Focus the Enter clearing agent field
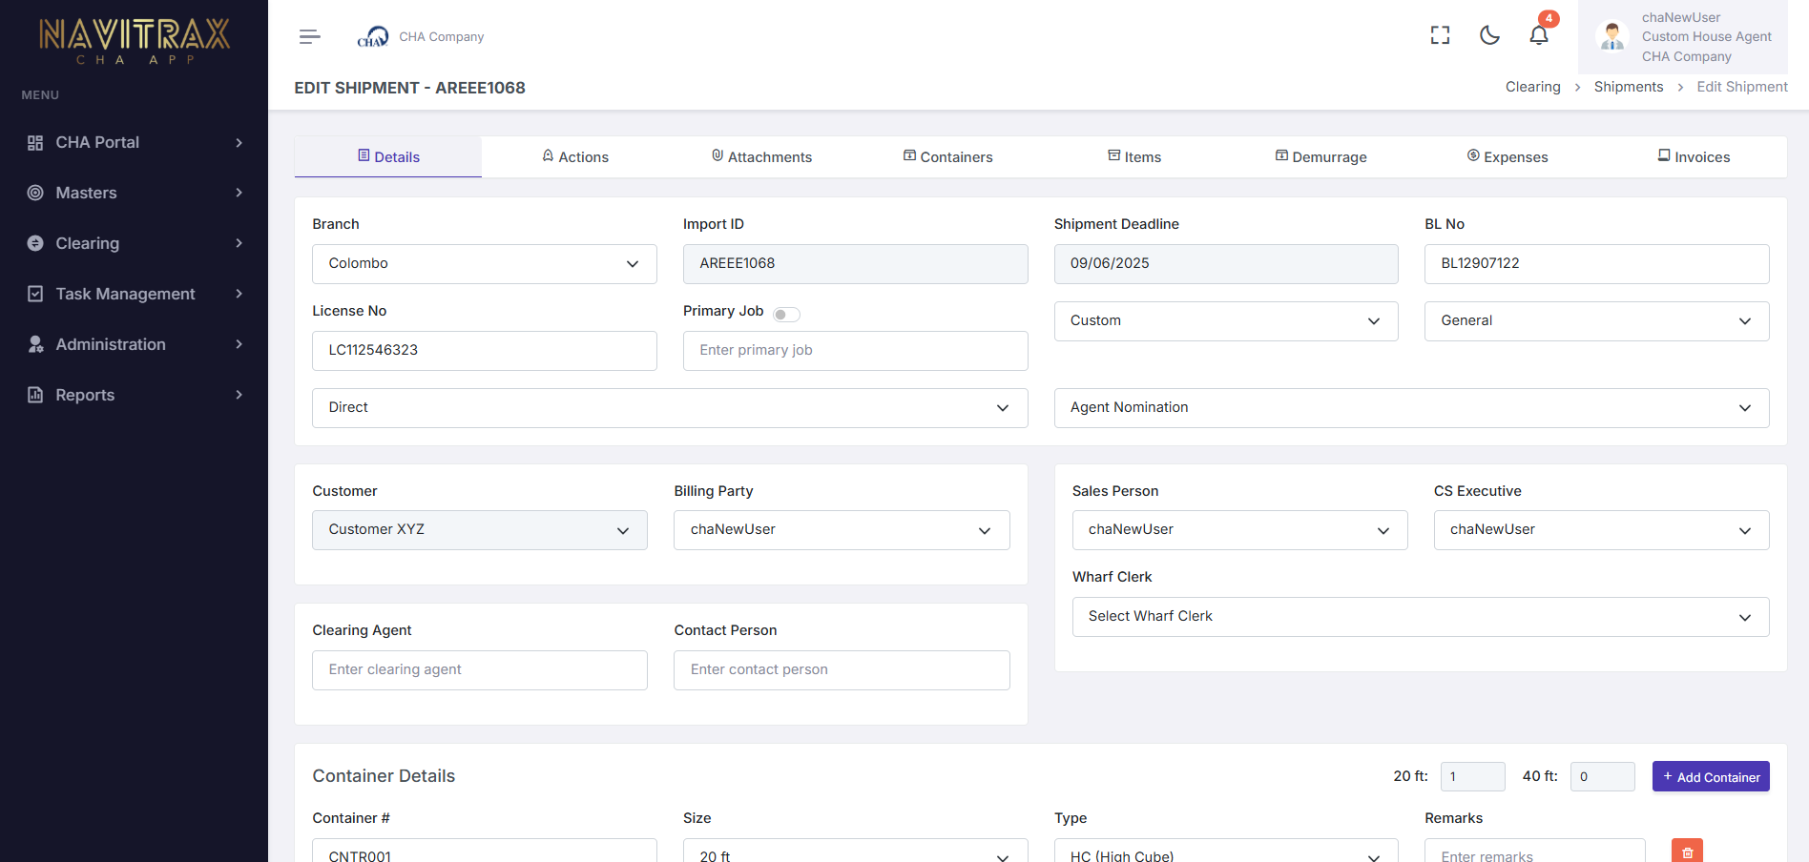Viewport: 1809px width, 862px height. coord(479,670)
